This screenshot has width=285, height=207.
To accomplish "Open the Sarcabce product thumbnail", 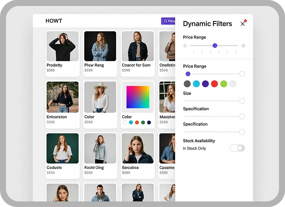I will click(138, 148).
